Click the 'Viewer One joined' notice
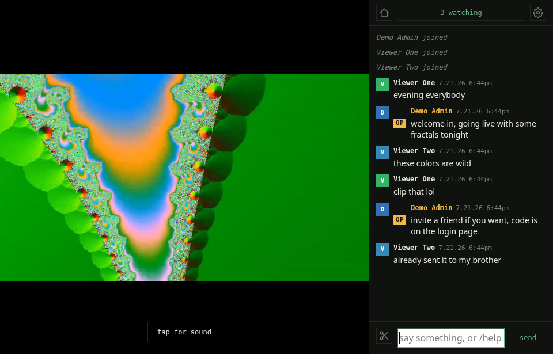Image resolution: width=553 pixels, height=354 pixels. pos(411,52)
